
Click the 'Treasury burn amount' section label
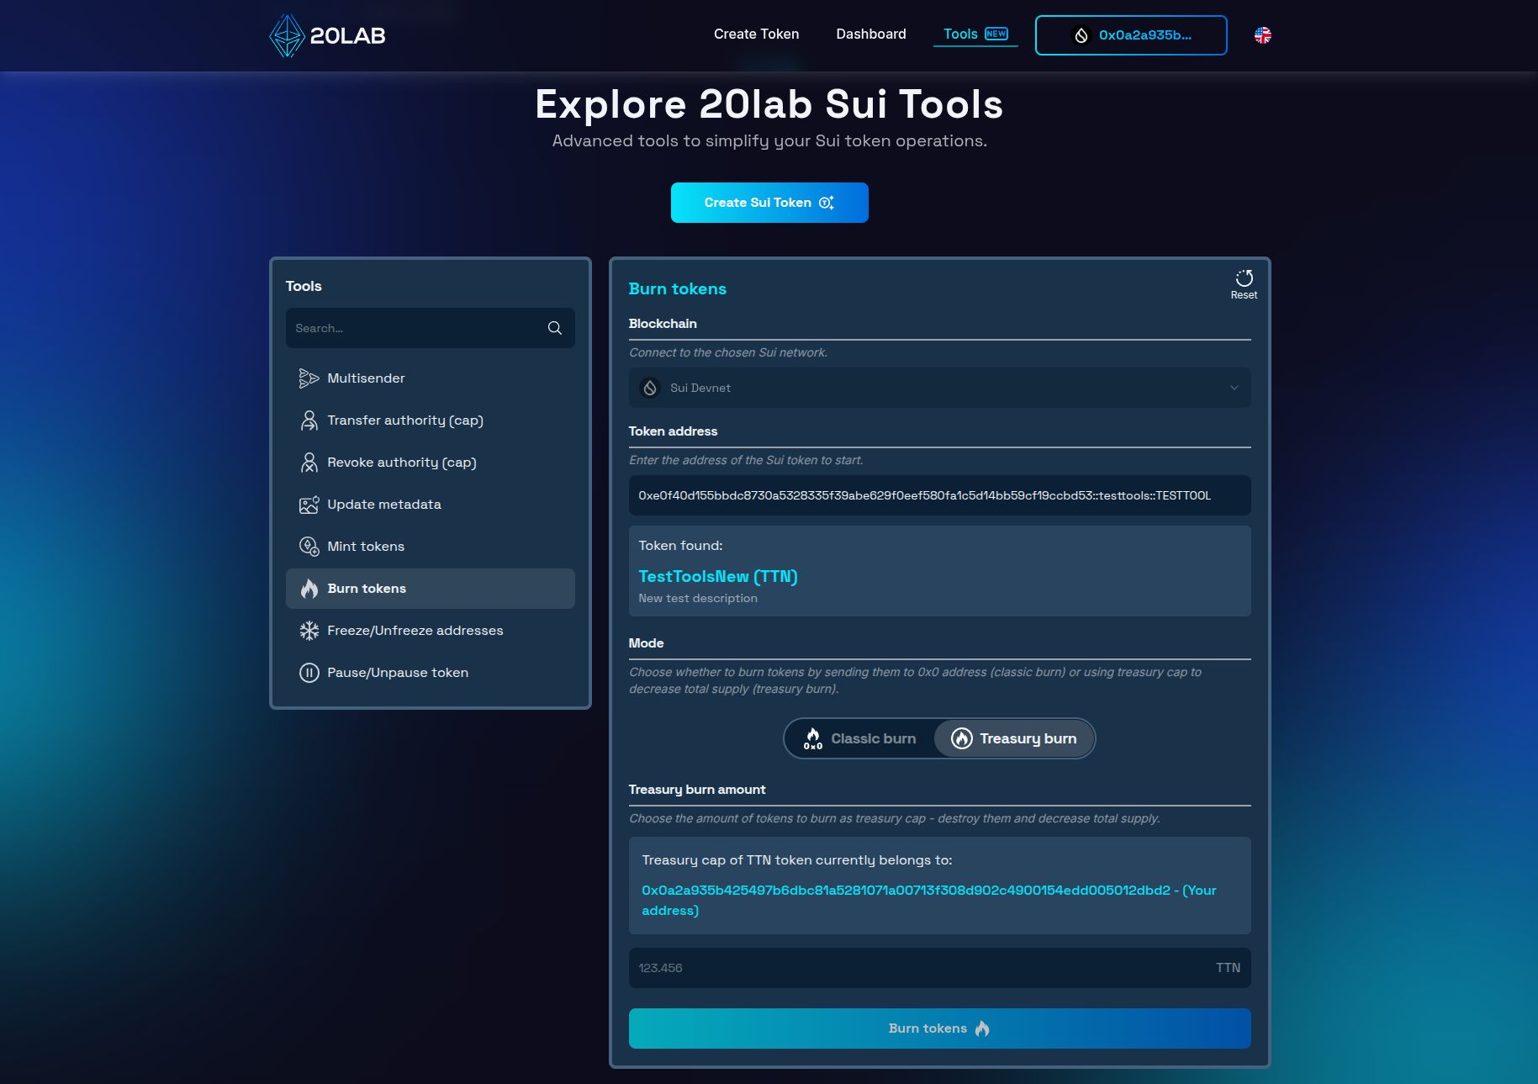696,789
